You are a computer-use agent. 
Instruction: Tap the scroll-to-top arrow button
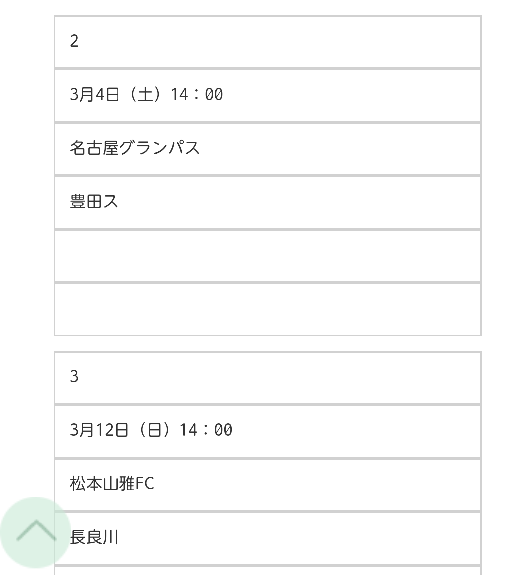coord(36,532)
